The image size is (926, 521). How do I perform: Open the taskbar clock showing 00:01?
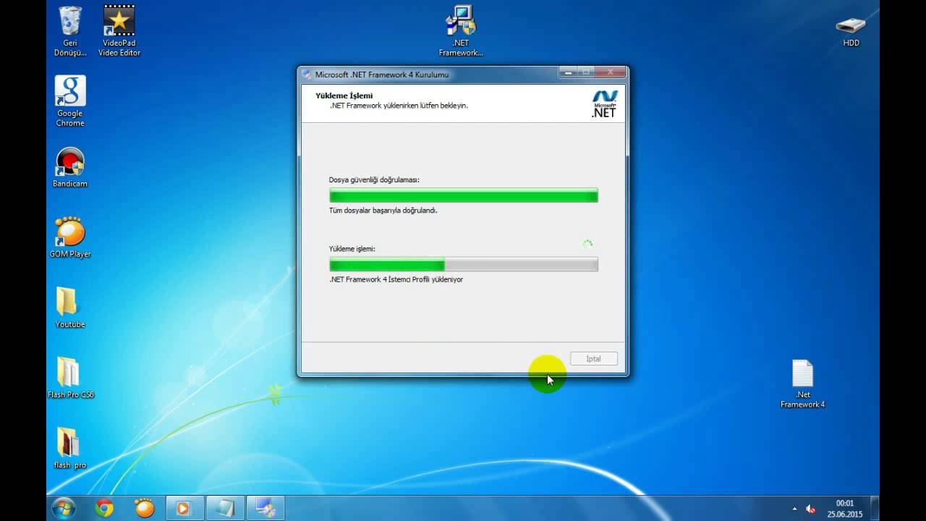[845, 509]
